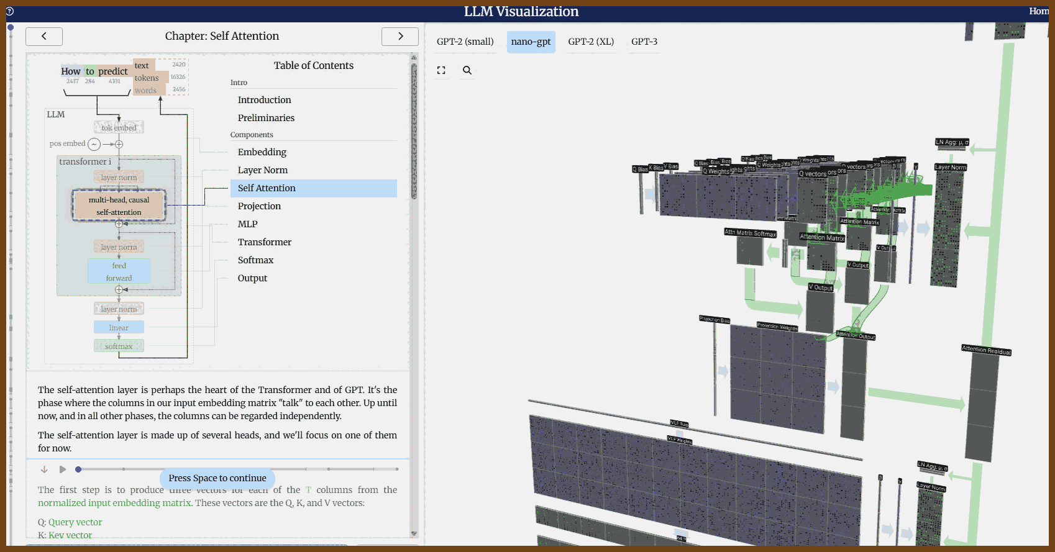
Task: Follow the normalized input embedding matrix link
Action: click(114, 503)
